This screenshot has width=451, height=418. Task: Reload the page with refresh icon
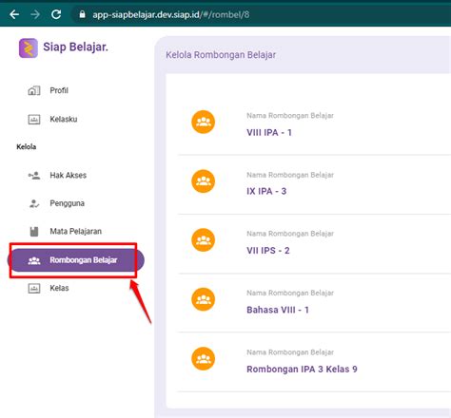coord(56,14)
